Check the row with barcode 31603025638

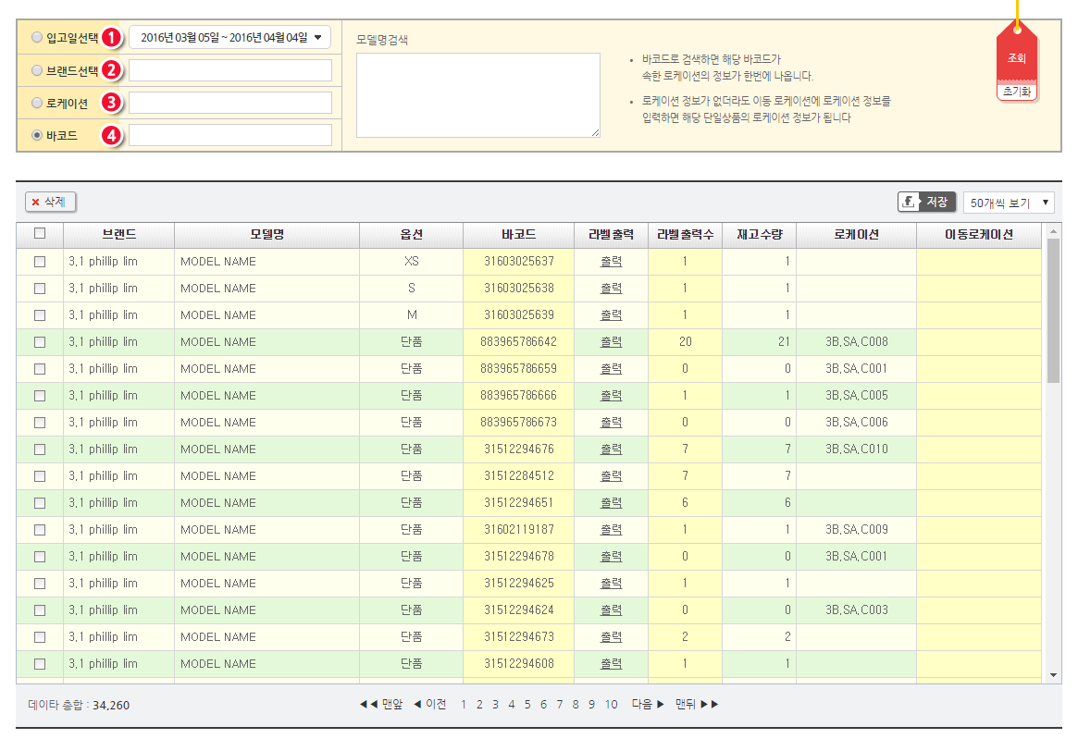click(40, 289)
